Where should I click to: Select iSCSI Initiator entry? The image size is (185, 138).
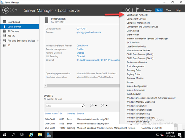(133, 42)
